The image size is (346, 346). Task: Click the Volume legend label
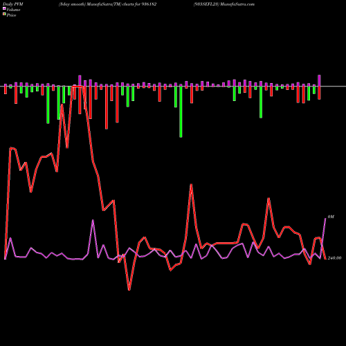13,10
